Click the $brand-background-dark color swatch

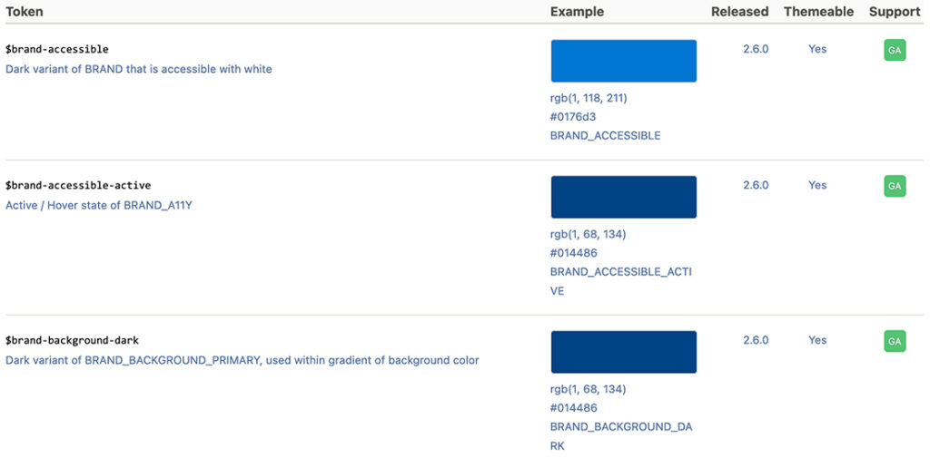623,352
